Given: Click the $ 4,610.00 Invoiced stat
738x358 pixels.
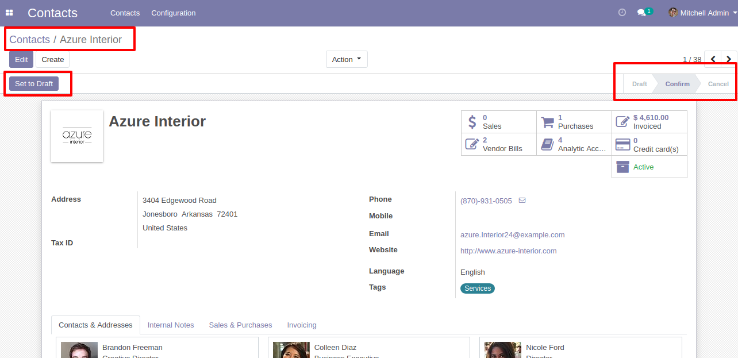Looking at the screenshot, I should (x=649, y=122).
